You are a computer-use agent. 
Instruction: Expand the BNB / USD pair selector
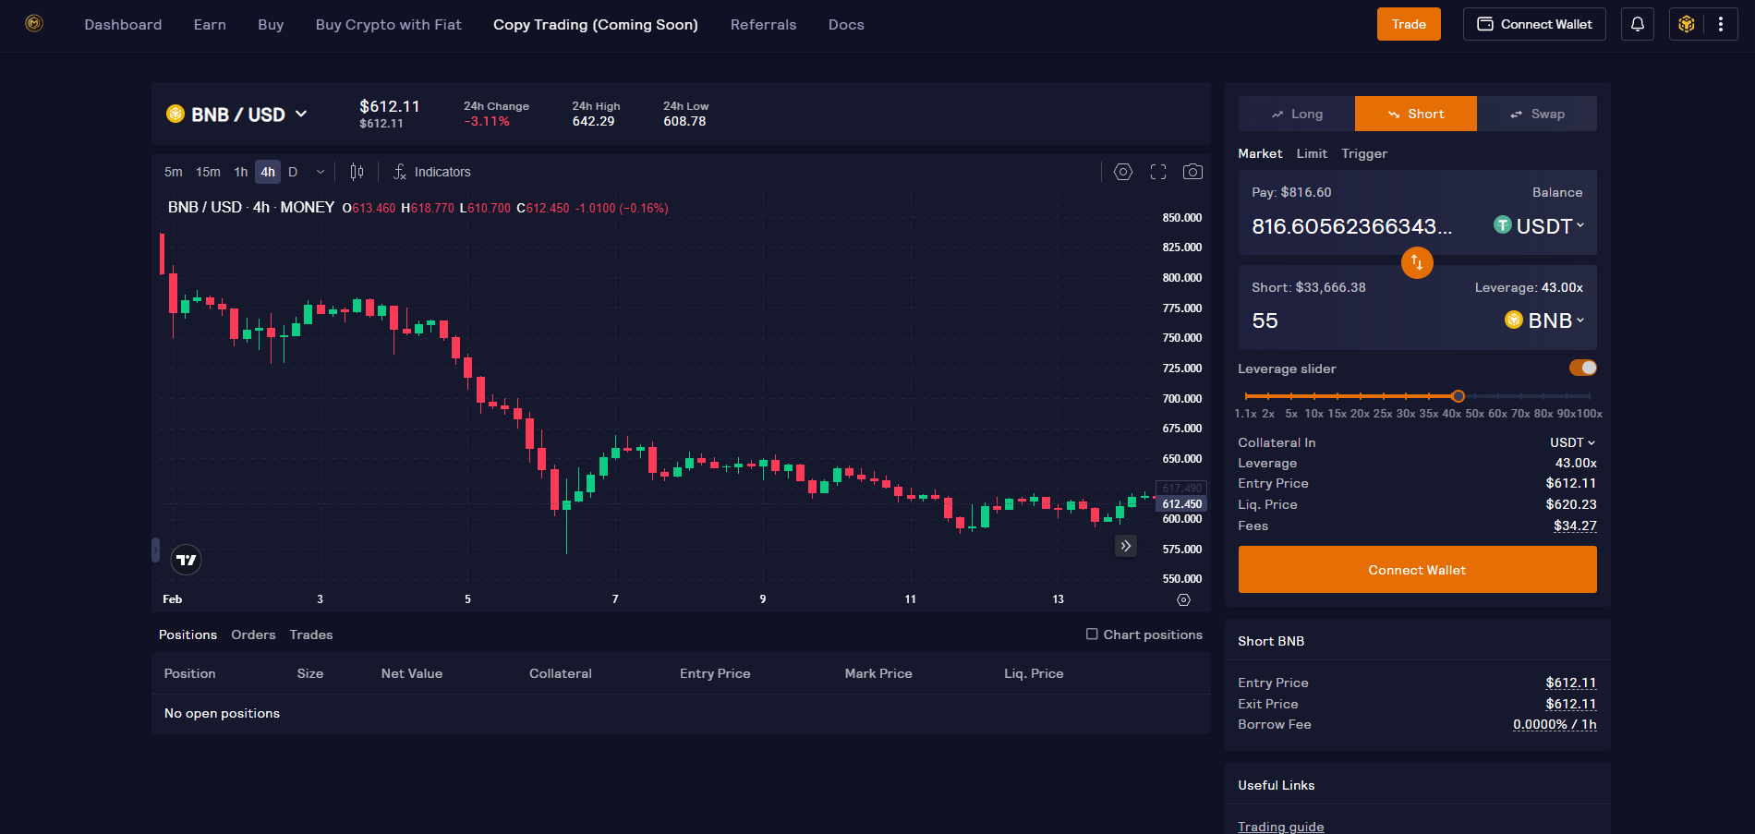(x=237, y=115)
